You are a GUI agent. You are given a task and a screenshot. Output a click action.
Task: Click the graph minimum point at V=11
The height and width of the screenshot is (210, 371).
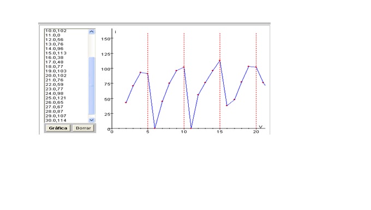coord(191,129)
